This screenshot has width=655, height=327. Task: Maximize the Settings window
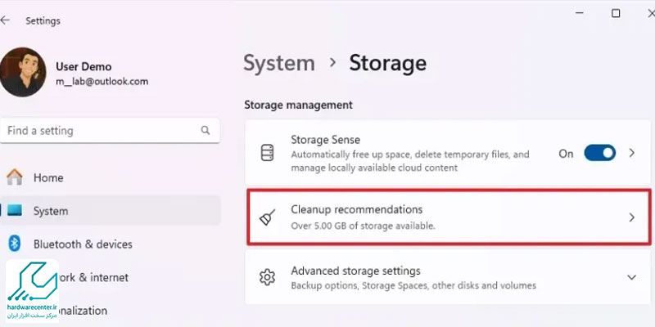pyautogui.click(x=616, y=13)
